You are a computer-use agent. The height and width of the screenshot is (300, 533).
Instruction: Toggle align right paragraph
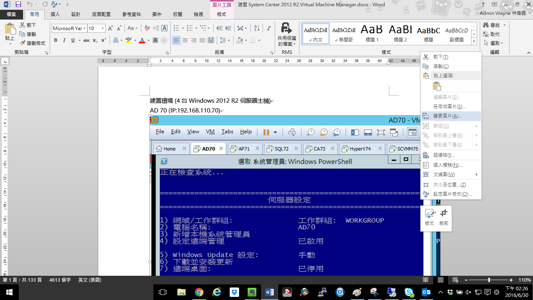pyautogui.click(x=194, y=40)
